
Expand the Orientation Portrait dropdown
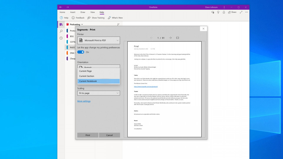98,66
